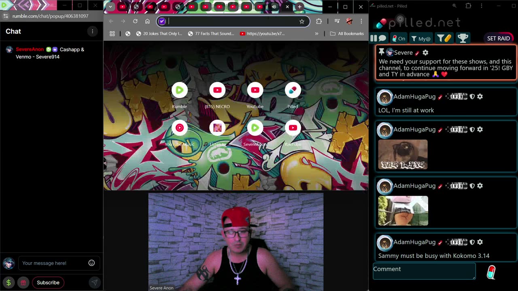
Task: Click shield icon on 'Sammy must be busy' message
Action: pyautogui.click(x=472, y=242)
